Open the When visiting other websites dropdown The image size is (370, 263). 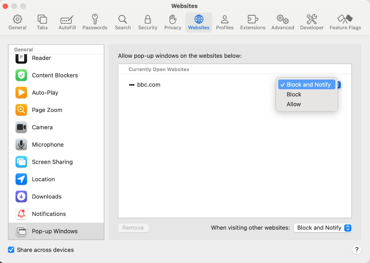323,228
